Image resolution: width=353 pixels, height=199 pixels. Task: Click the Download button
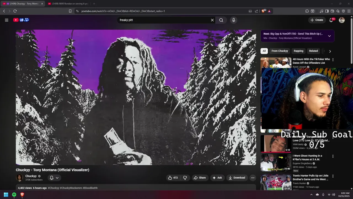(237, 178)
